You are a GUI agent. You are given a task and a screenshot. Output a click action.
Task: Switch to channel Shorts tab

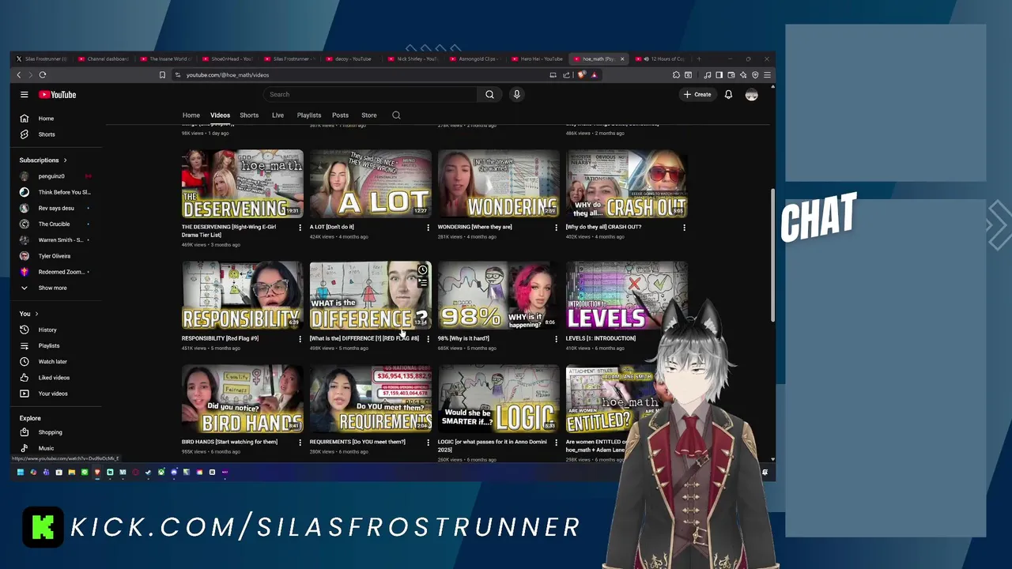coord(249,115)
